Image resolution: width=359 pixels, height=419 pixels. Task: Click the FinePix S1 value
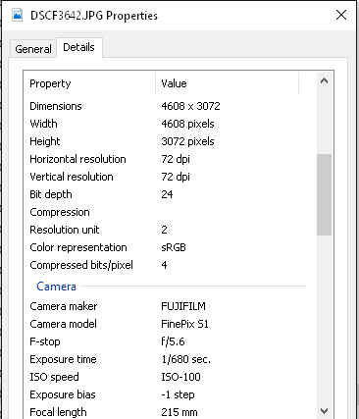point(184,324)
